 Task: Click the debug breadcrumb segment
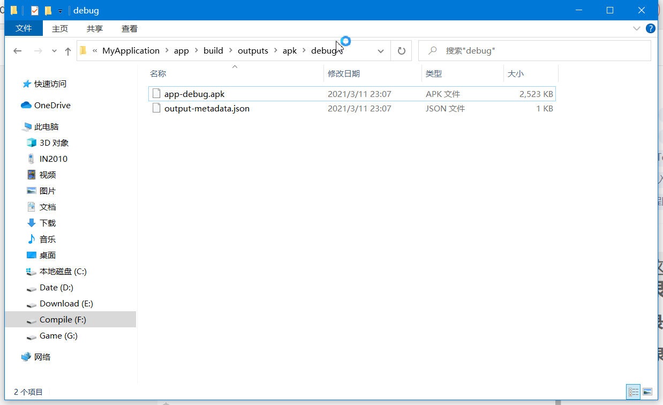(x=323, y=51)
